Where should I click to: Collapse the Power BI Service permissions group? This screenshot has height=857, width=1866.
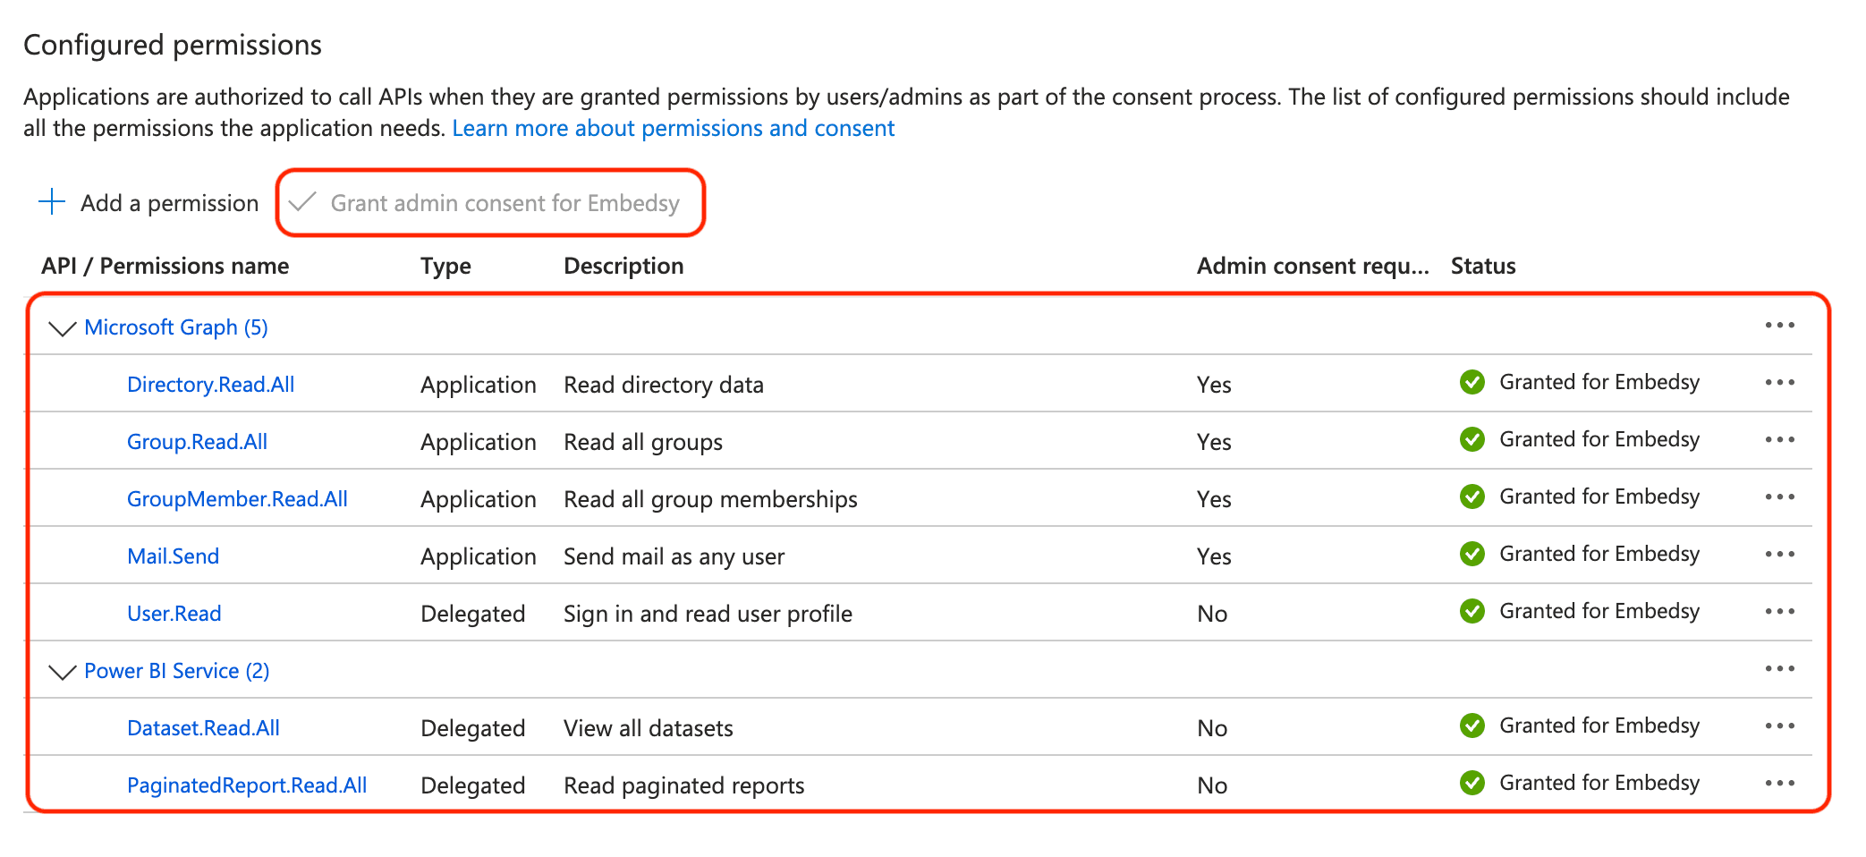pos(62,672)
